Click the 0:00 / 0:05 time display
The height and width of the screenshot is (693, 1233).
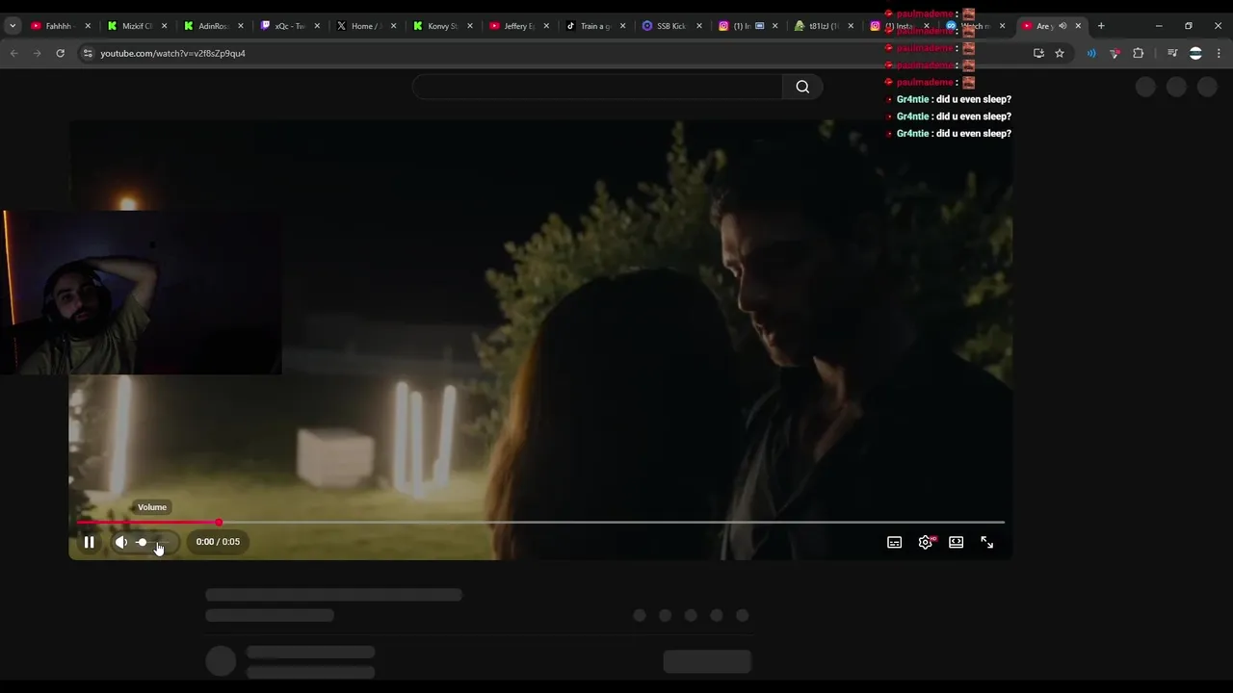click(x=218, y=542)
